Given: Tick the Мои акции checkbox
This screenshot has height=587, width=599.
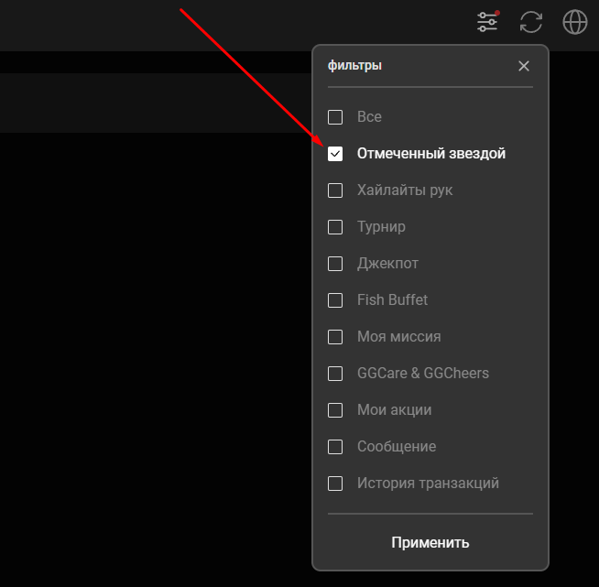Looking at the screenshot, I should 335,410.
